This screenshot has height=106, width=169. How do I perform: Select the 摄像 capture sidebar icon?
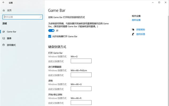tap(3, 38)
